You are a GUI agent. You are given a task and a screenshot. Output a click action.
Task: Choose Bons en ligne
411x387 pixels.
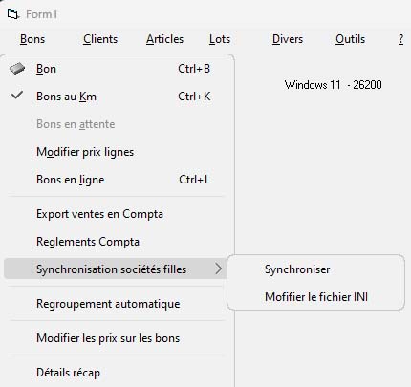point(115,180)
